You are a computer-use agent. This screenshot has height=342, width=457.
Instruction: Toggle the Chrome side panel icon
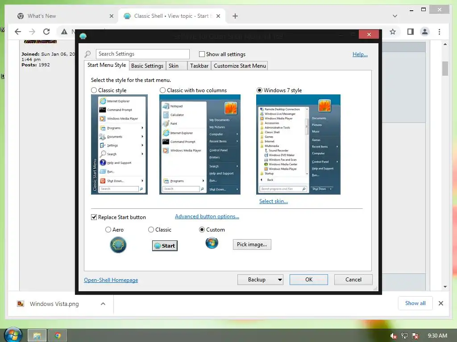(411, 32)
